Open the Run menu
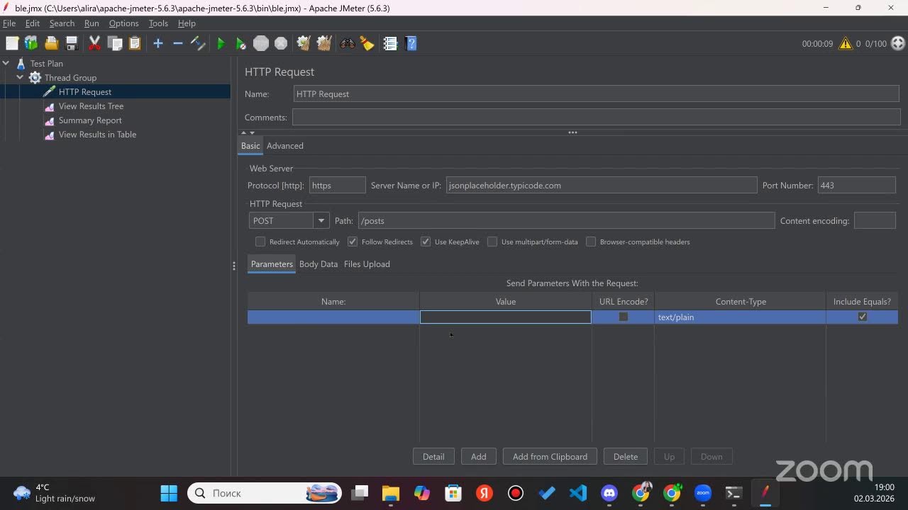Screen dimensions: 908x510 (92, 23)
